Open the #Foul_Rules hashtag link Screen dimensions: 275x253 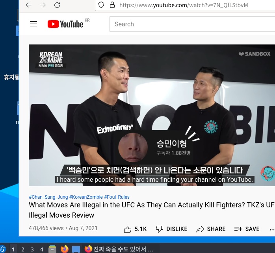tap(117, 197)
